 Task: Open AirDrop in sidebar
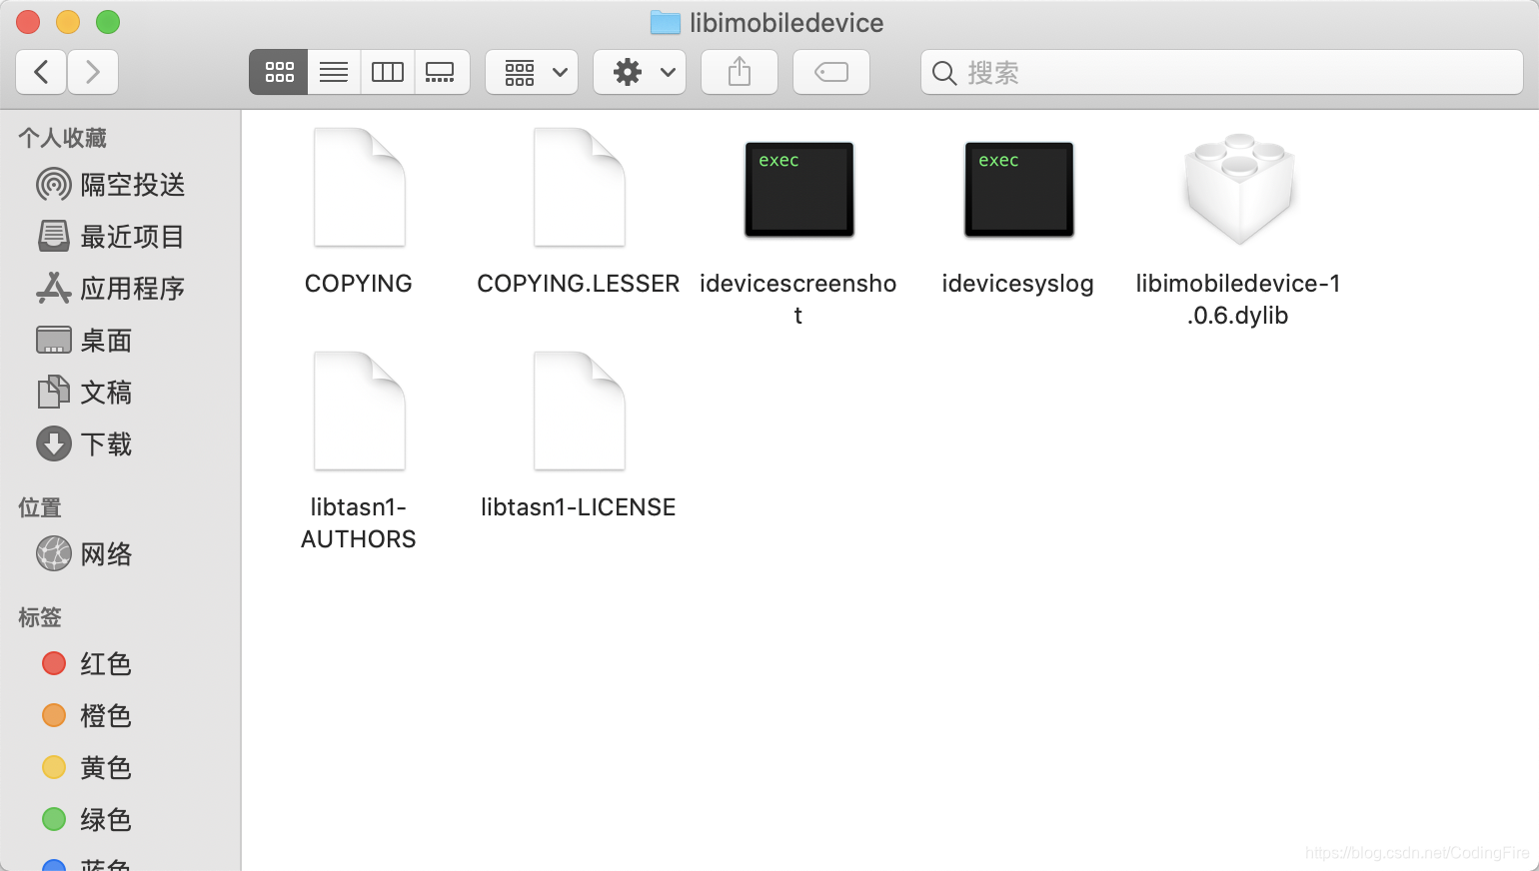pos(120,185)
